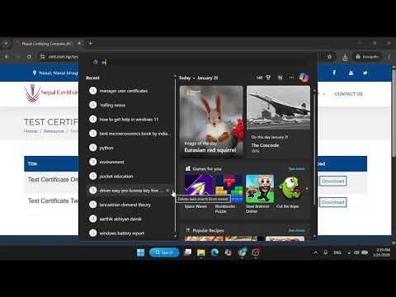Open The Concorde 'On this day' card
The height and width of the screenshot is (297, 396).
(x=278, y=121)
